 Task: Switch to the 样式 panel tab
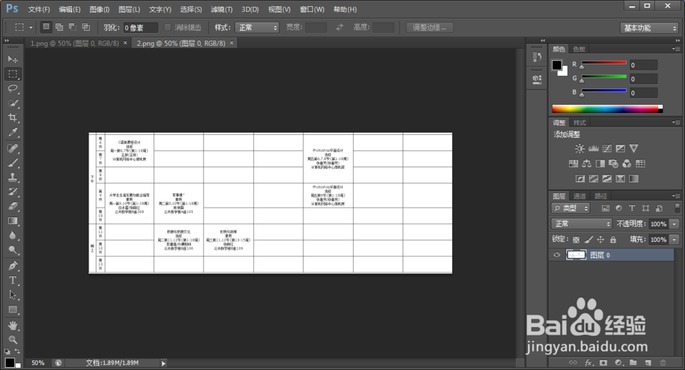pyautogui.click(x=580, y=123)
